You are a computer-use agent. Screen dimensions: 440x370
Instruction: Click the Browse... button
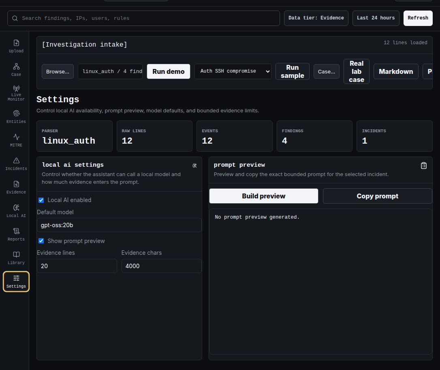pos(58,71)
